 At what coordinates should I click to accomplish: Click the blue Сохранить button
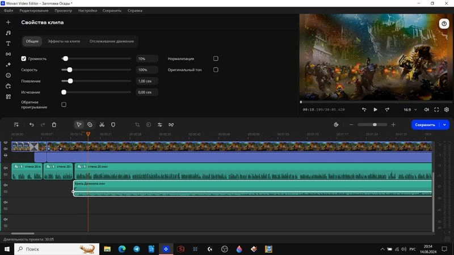click(425, 125)
